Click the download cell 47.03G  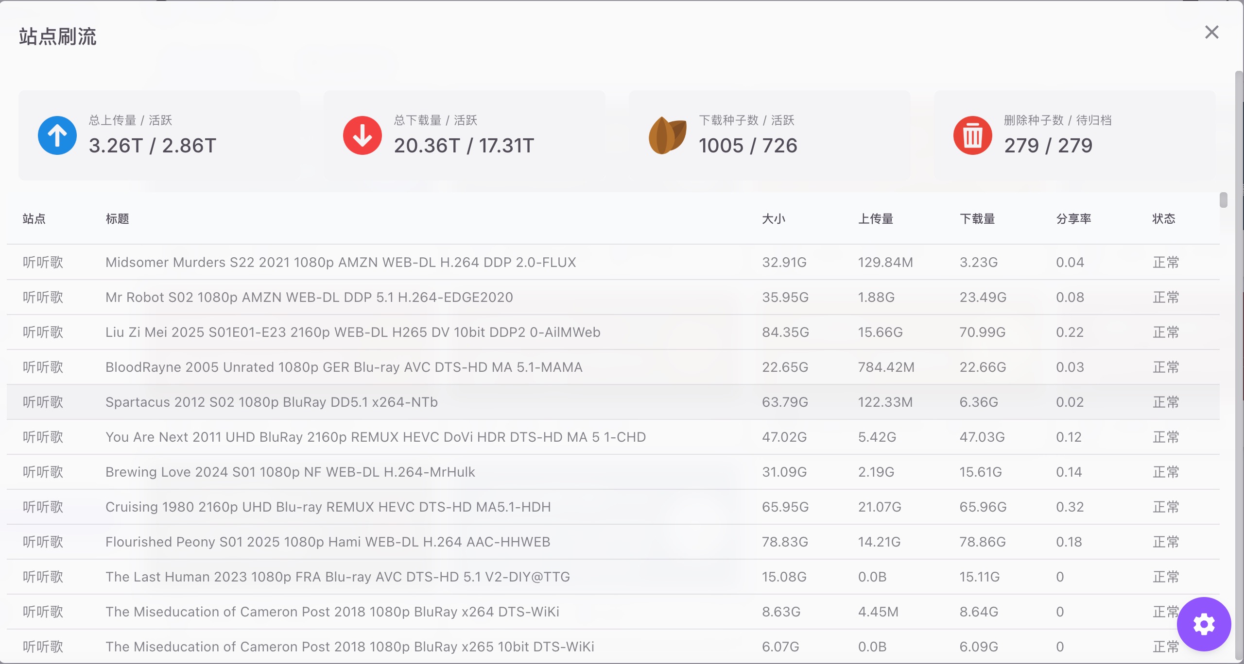click(x=982, y=437)
